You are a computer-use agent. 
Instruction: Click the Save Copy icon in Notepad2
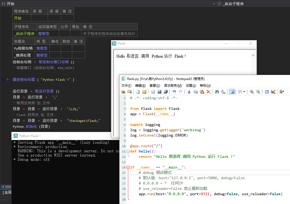(x=166, y=92)
